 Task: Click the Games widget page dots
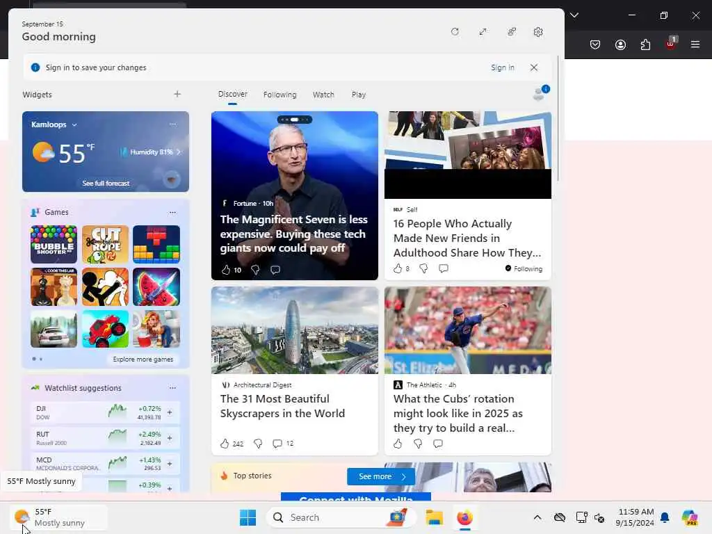(x=38, y=359)
